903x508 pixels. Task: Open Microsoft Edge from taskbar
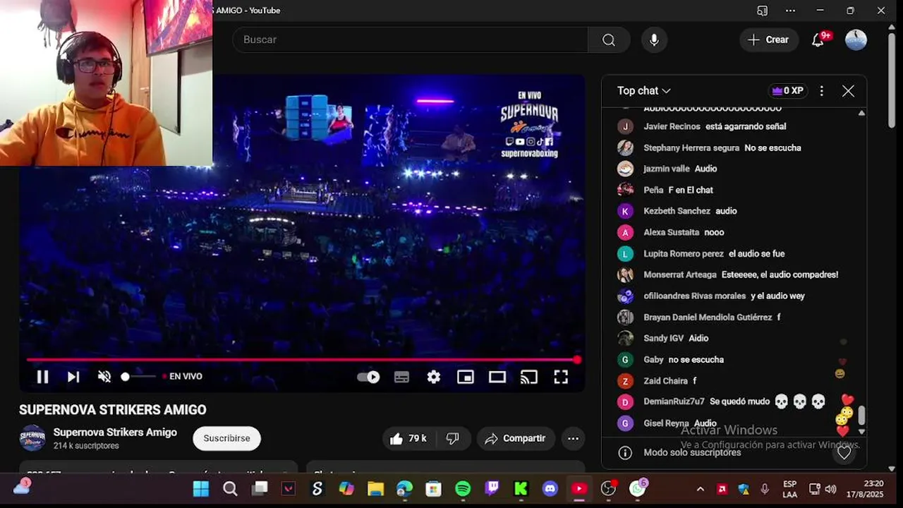pos(404,489)
